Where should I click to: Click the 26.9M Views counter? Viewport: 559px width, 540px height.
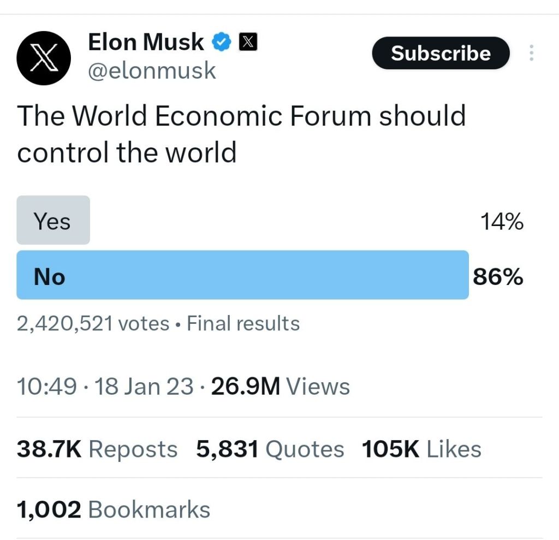pyautogui.click(x=281, y=387)
